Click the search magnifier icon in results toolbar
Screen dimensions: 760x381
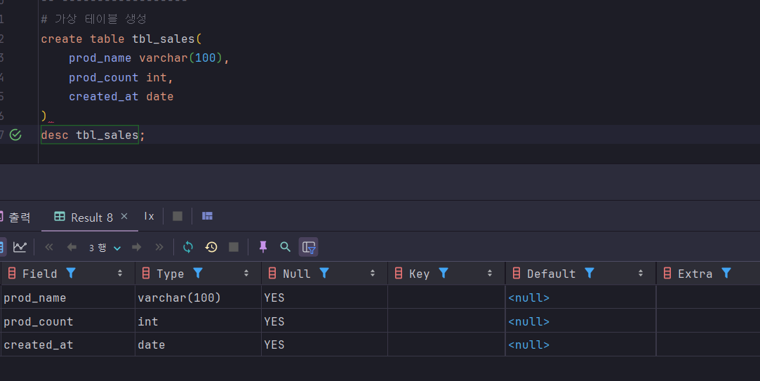[x=285, y=247]
